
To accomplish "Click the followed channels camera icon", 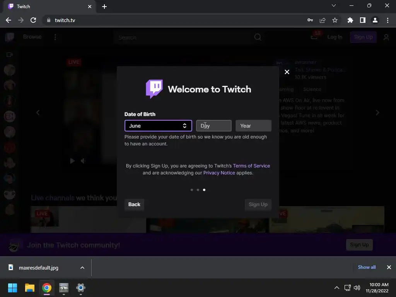I will pyautogui.click(x=10, y=55).
